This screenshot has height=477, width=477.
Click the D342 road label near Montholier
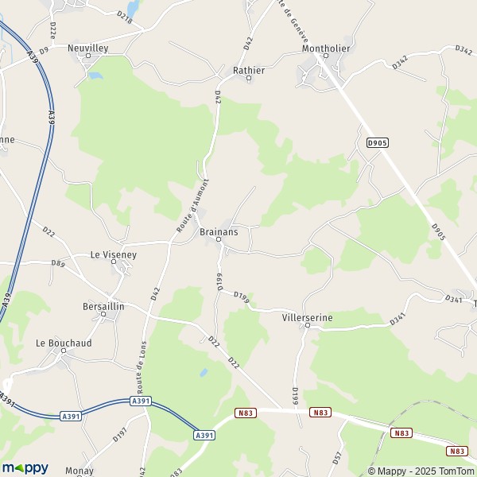400,62
